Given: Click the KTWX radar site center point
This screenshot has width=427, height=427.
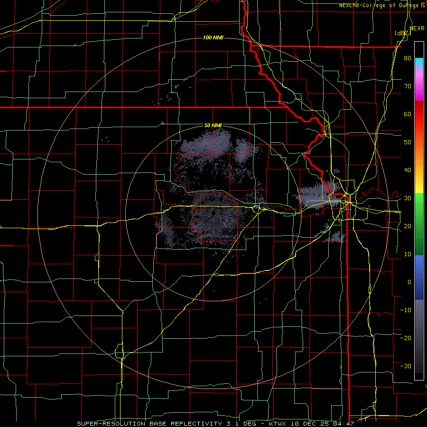Looking at the screenshot, I should coord(213,213).
